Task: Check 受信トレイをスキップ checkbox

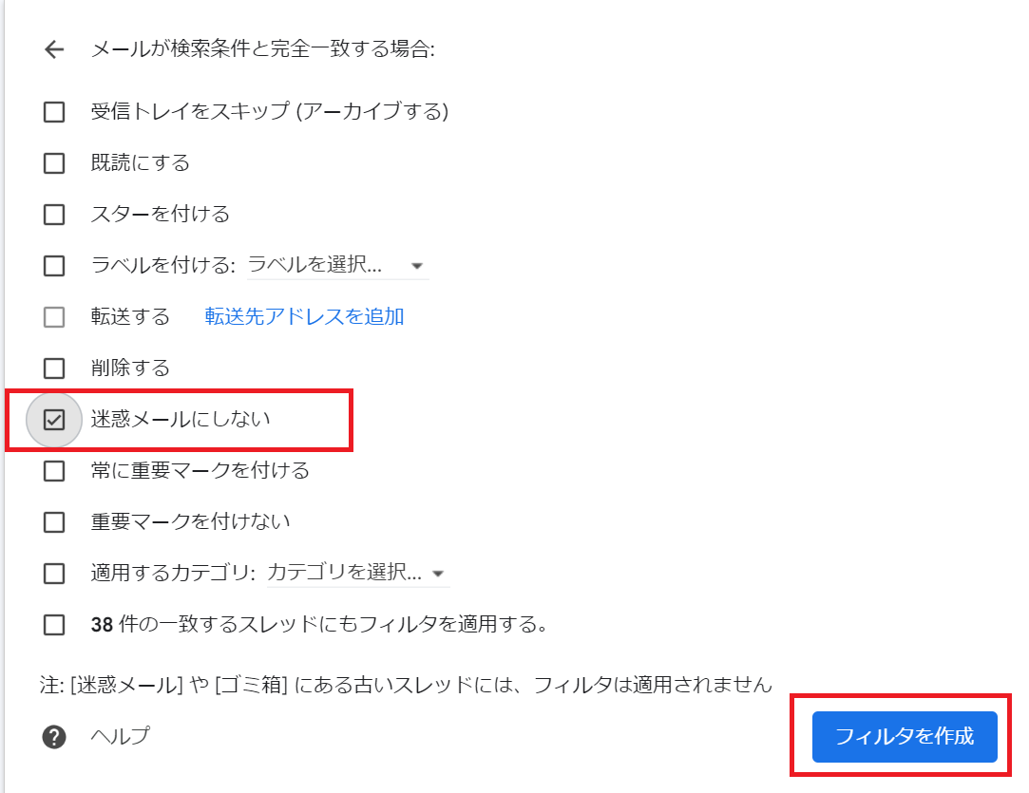Action: [54, 112]
